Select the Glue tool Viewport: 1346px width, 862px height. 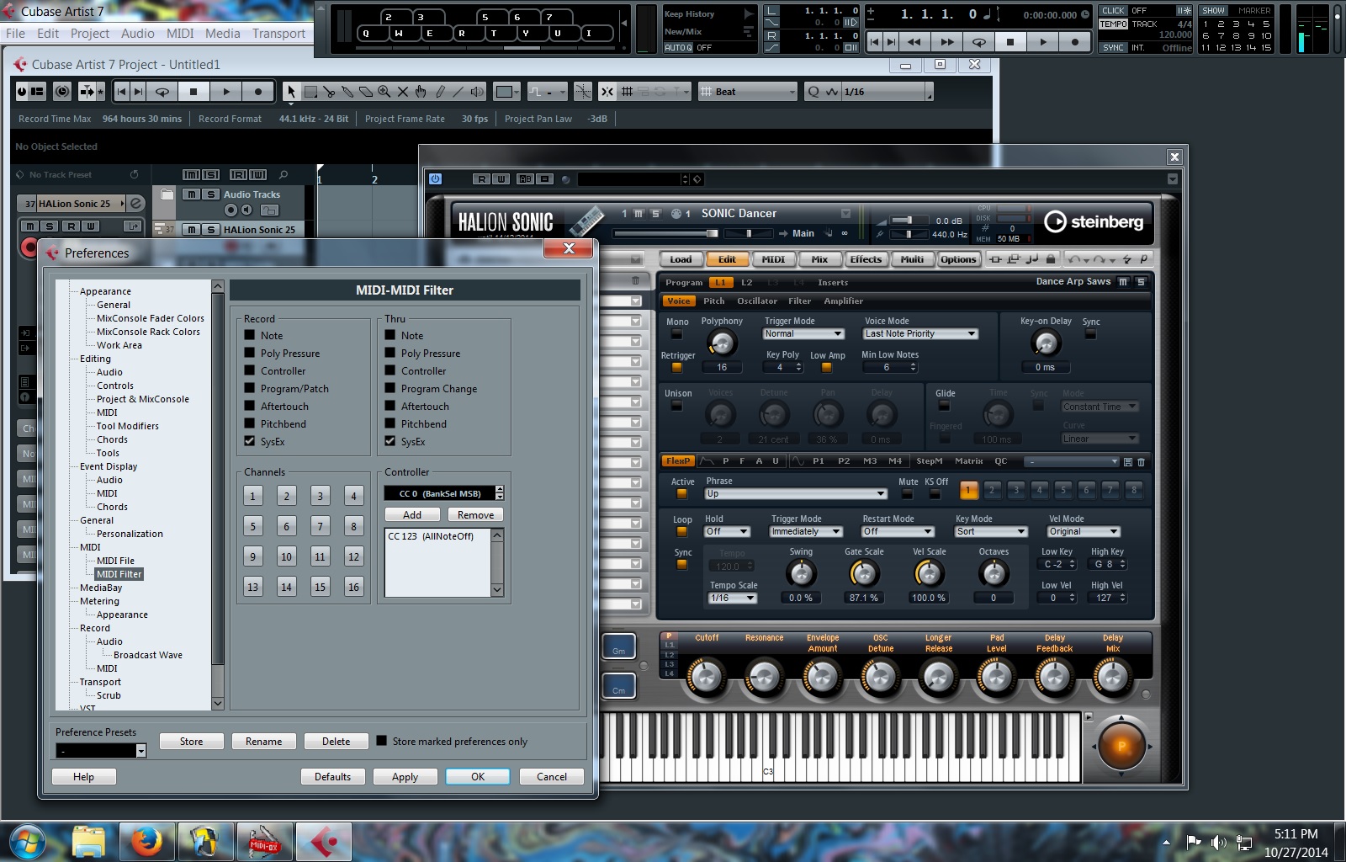347,92
